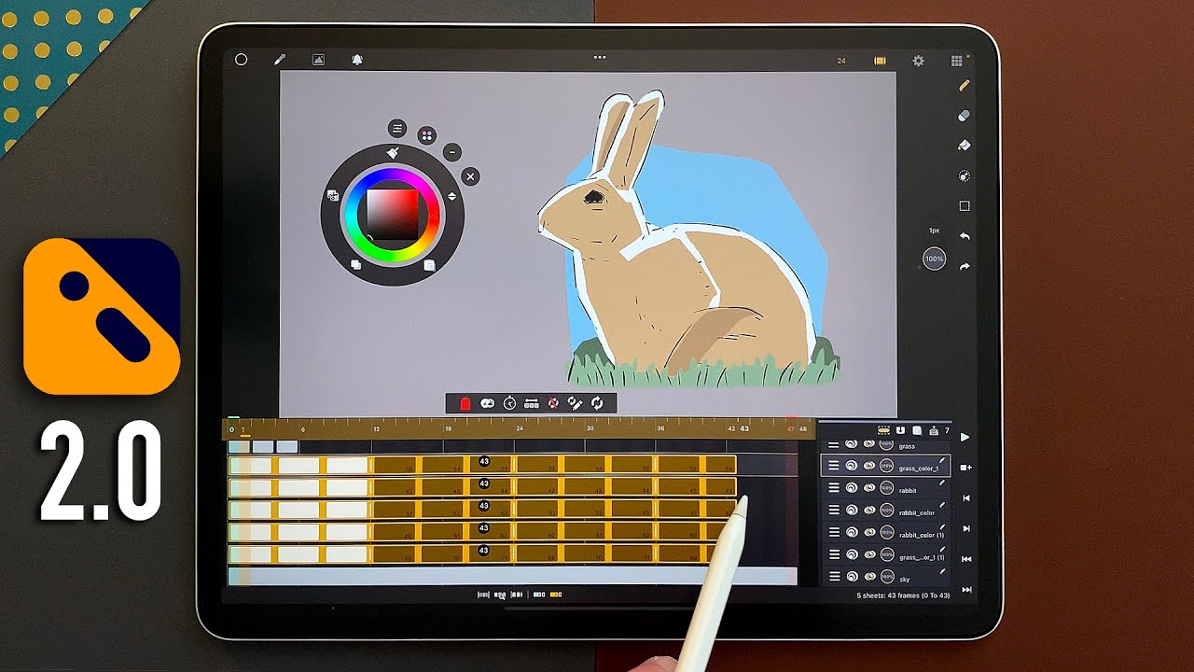Select first white frame in top layer row
This screenshot has width=1194, height=672.
click(252, 465)
